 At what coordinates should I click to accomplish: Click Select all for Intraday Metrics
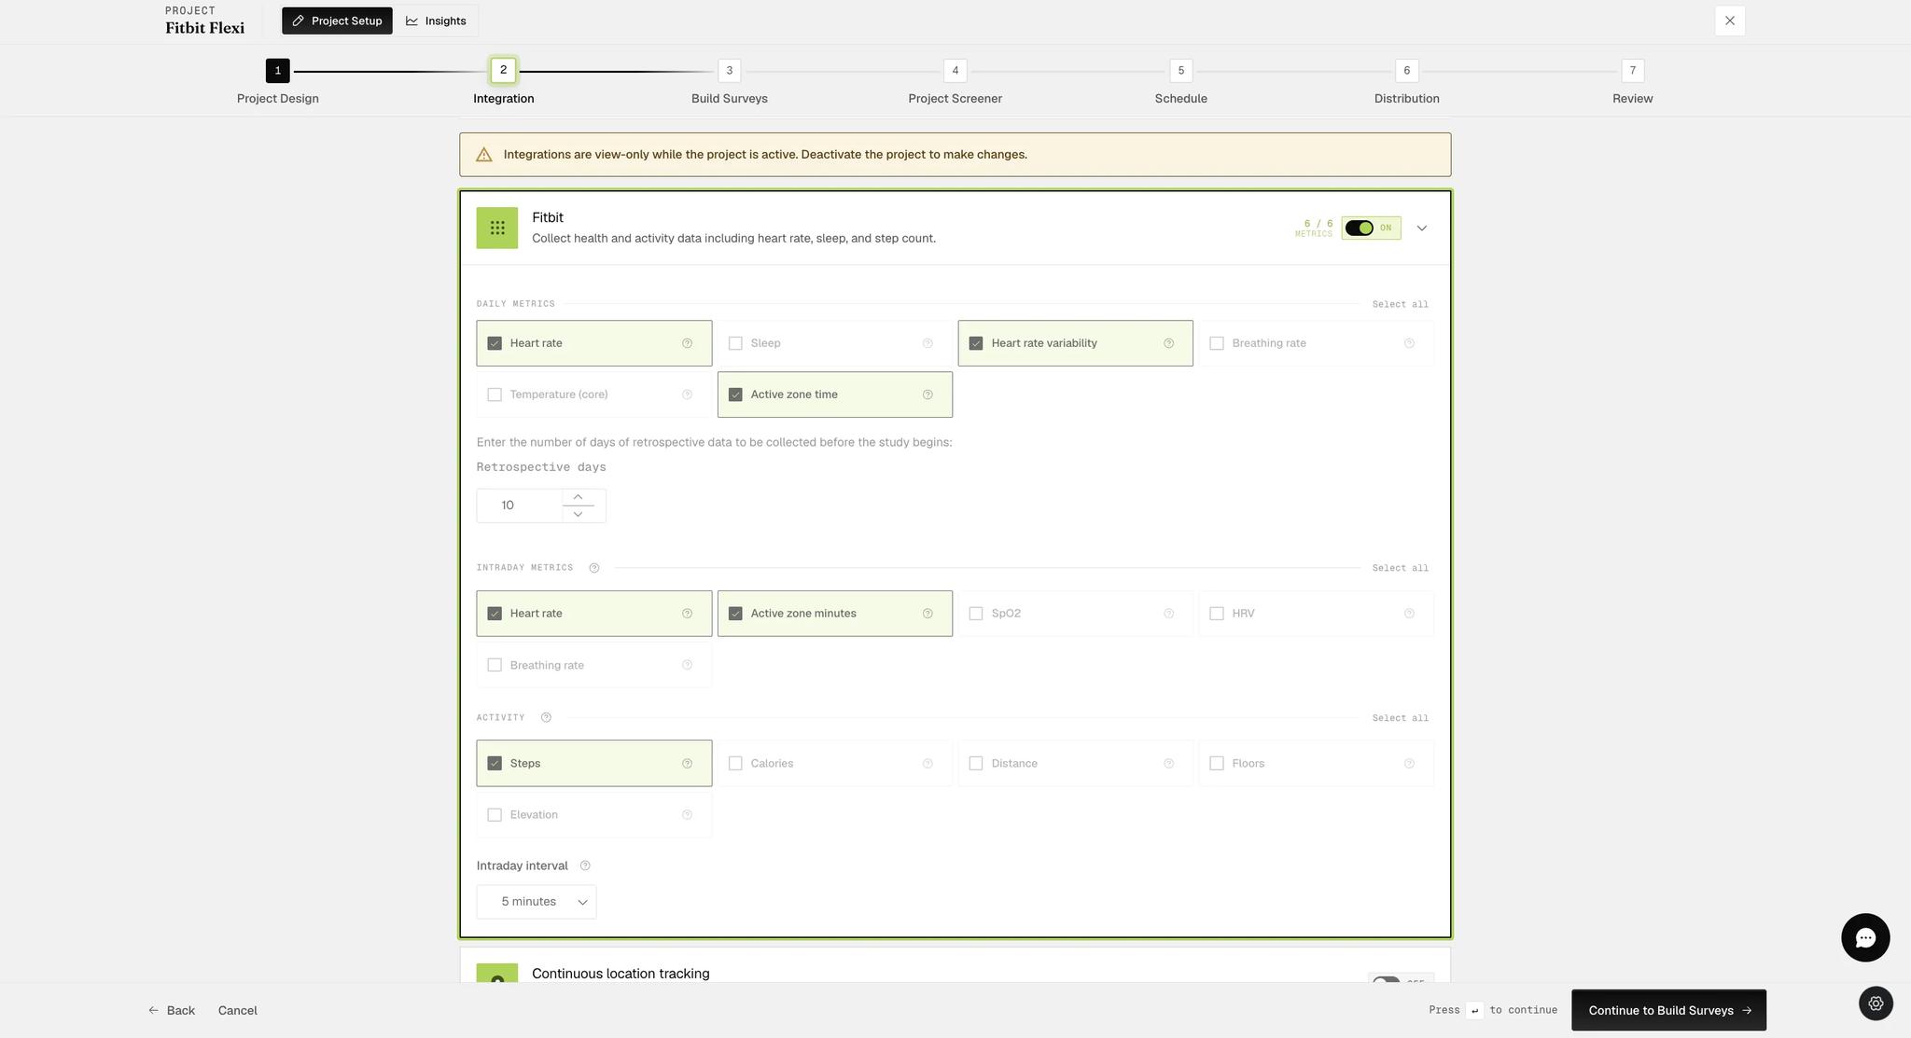click(x=1400, y=568)
